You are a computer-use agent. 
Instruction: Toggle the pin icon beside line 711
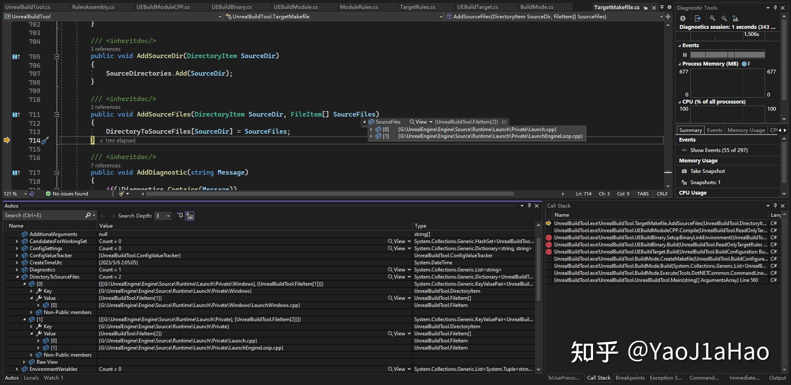click(x=15, y=114)
